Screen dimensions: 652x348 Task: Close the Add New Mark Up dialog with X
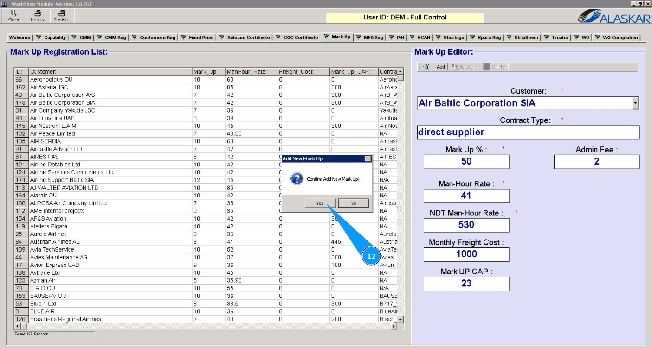(x=368, y=158)
